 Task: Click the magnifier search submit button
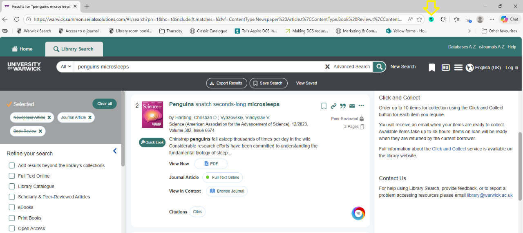[x=380, y=66]
